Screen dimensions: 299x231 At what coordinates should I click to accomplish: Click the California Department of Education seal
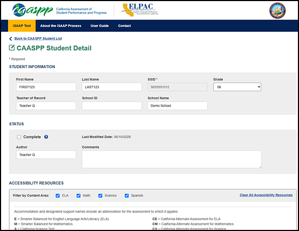coord(277,10)
